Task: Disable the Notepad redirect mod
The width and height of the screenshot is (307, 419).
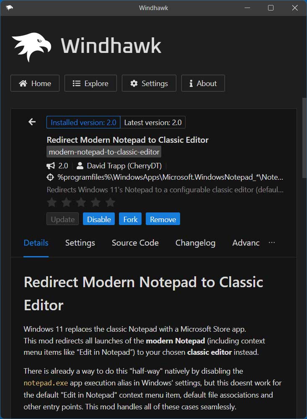Action: (99, 219)
